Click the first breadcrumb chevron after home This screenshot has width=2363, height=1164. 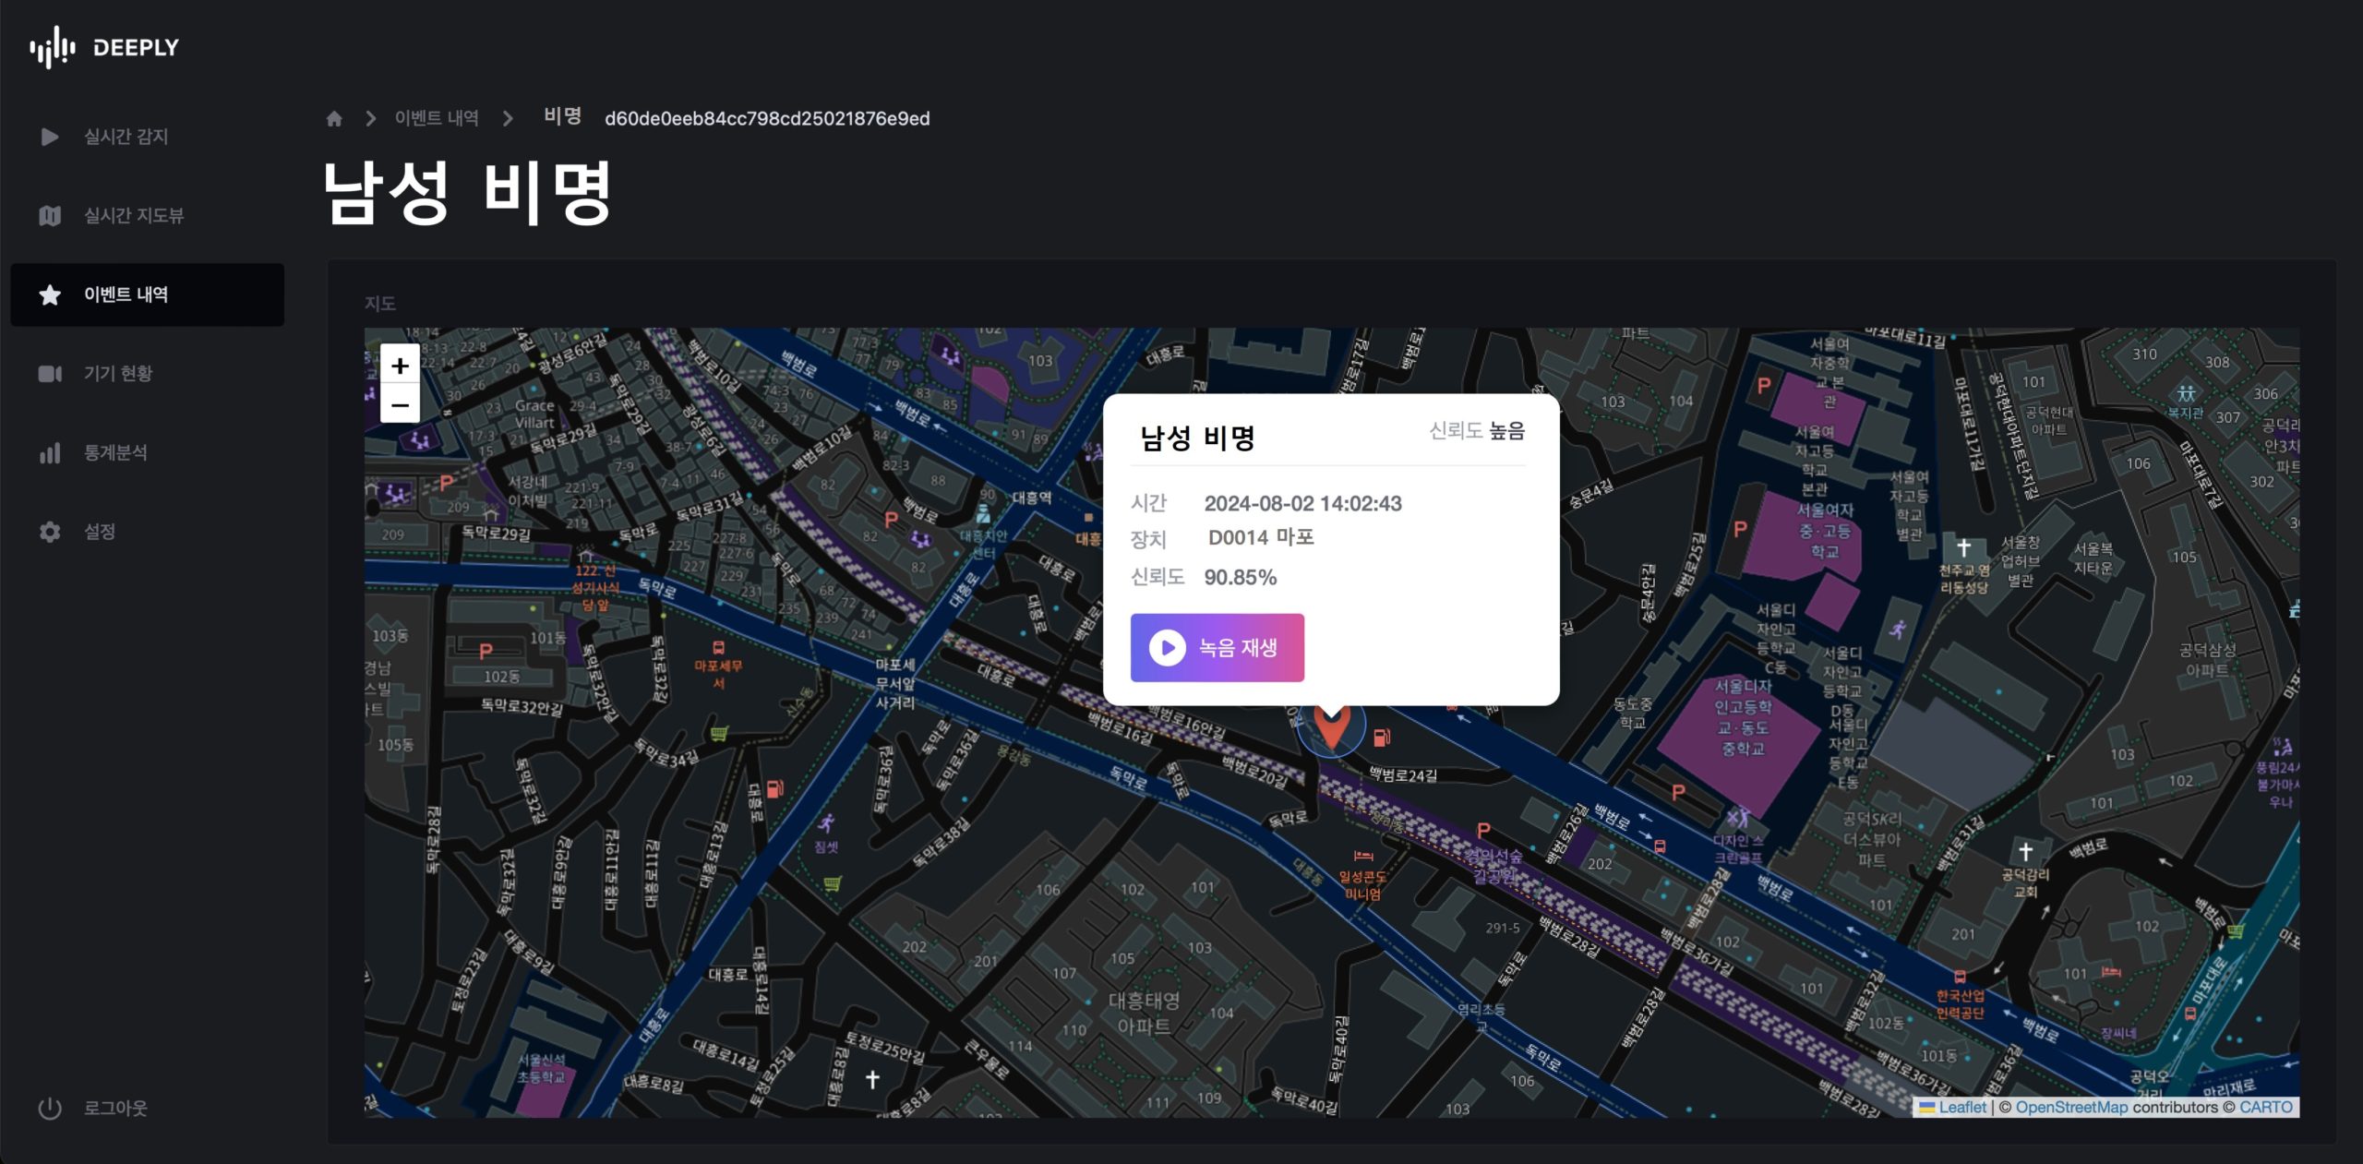[x=371, y=118]
